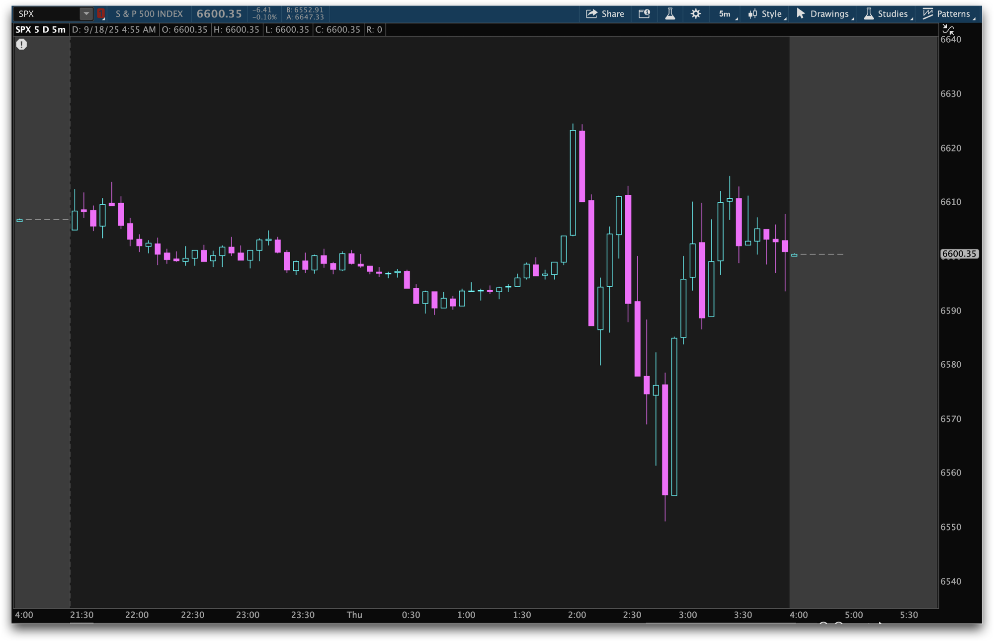Click the flask icon beside the gear
Viewport: 994px width, 641px height.
670,13
